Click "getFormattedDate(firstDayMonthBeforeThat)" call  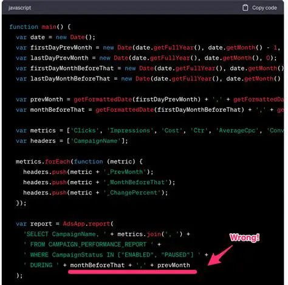click(x=170, y=110)
